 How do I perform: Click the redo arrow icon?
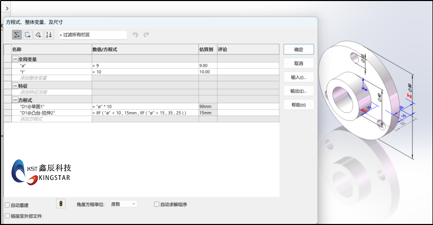click(146, 35)
